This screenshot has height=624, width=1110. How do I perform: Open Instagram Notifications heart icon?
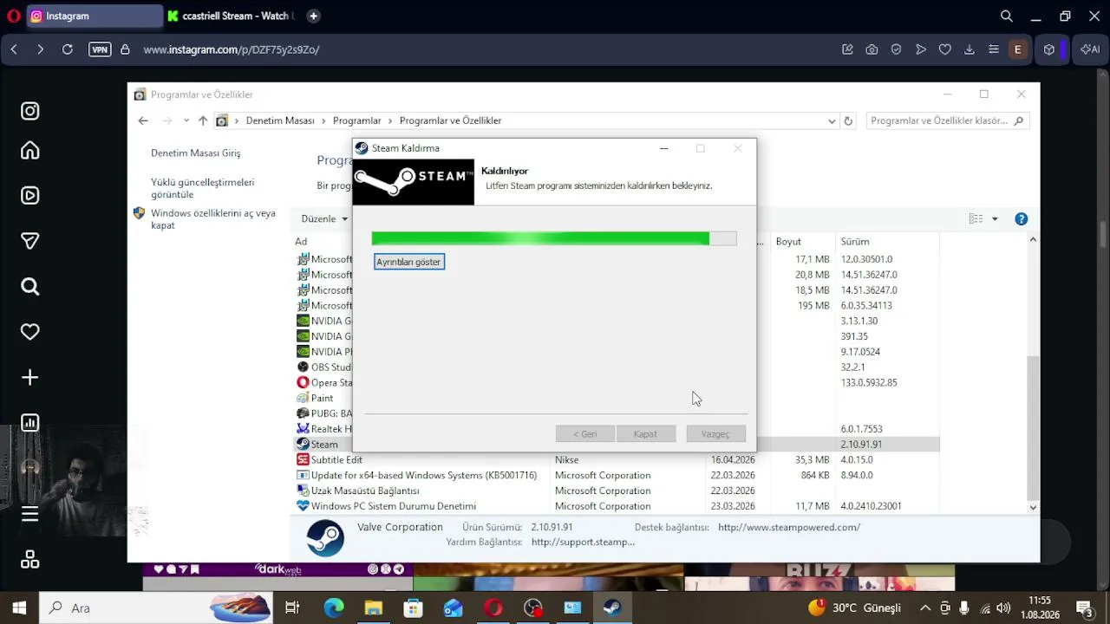tap(30, 332)
